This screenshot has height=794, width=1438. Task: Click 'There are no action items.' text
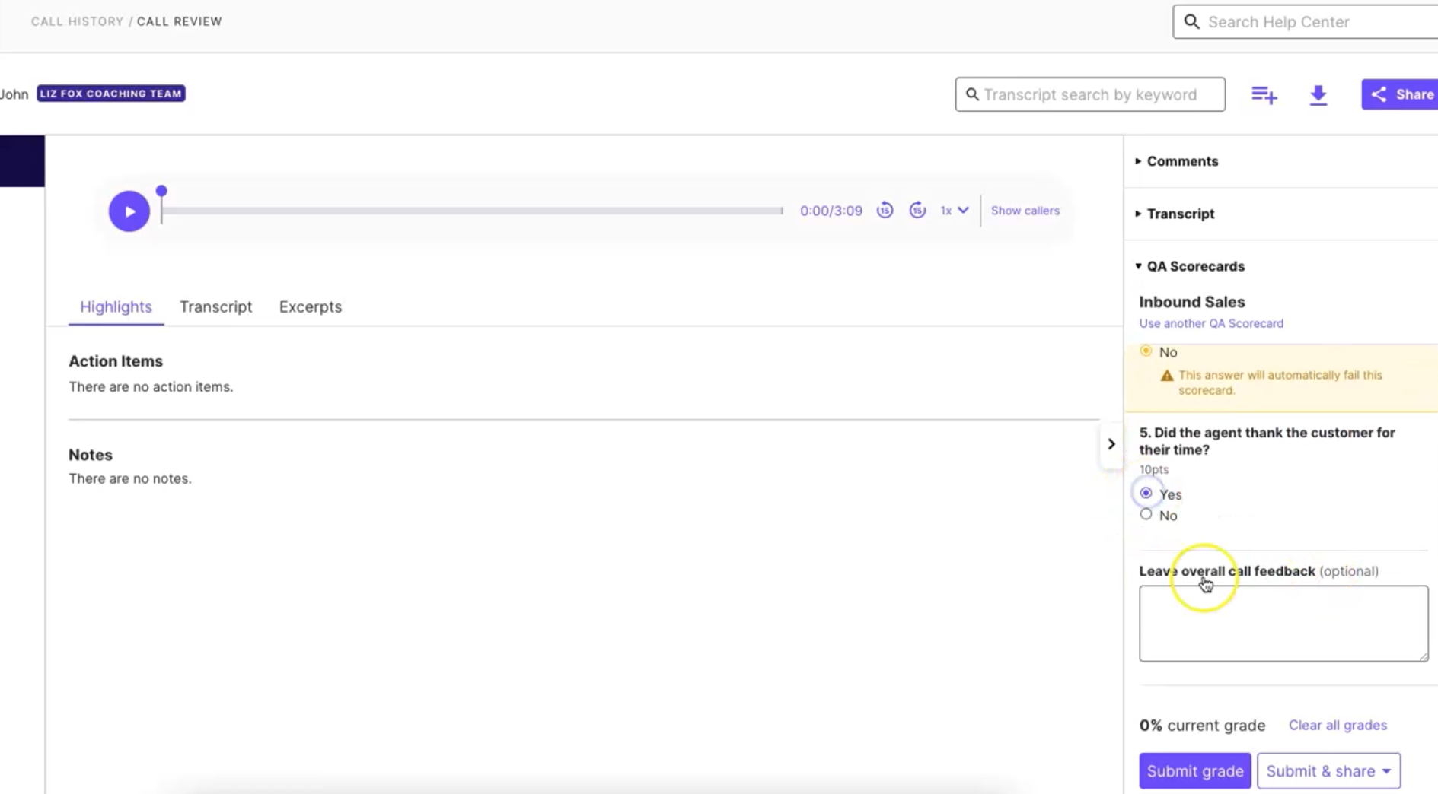(151, 386)
